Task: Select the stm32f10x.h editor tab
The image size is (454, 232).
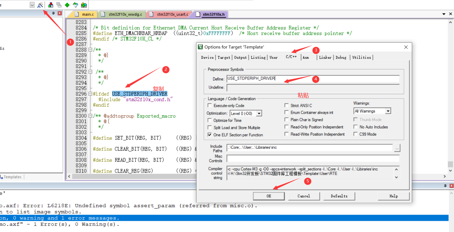Action: click(211, 14)
